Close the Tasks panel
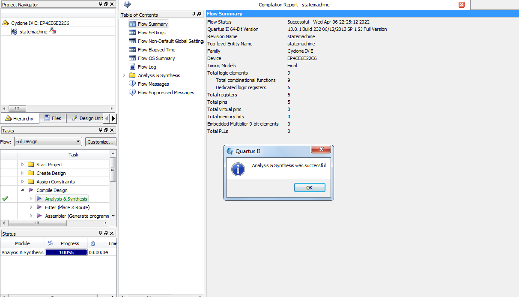The width and height of the screenshot is (519, 297). coord(112,130)
